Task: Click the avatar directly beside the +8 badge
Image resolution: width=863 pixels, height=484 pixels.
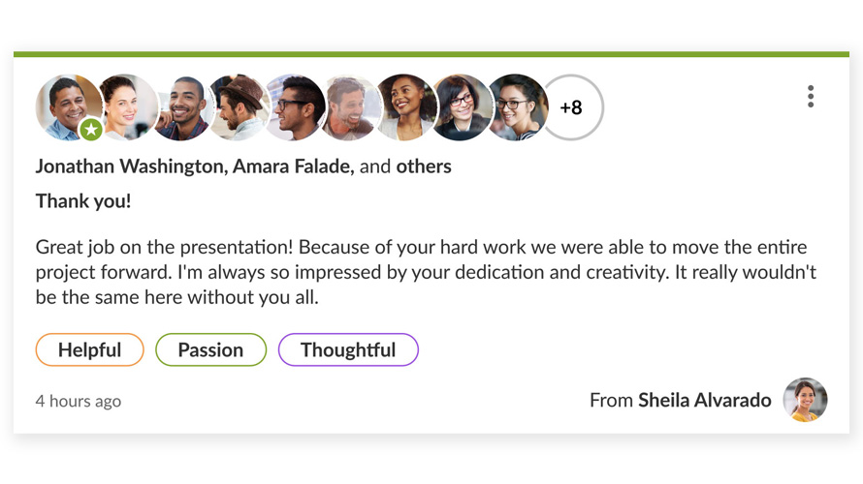Action: [x=517, y=107]
